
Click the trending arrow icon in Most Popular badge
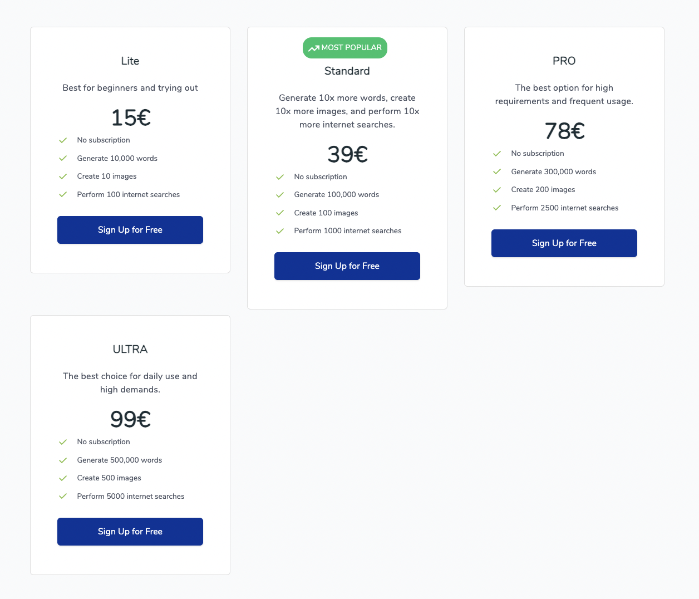tap(314, 48)
